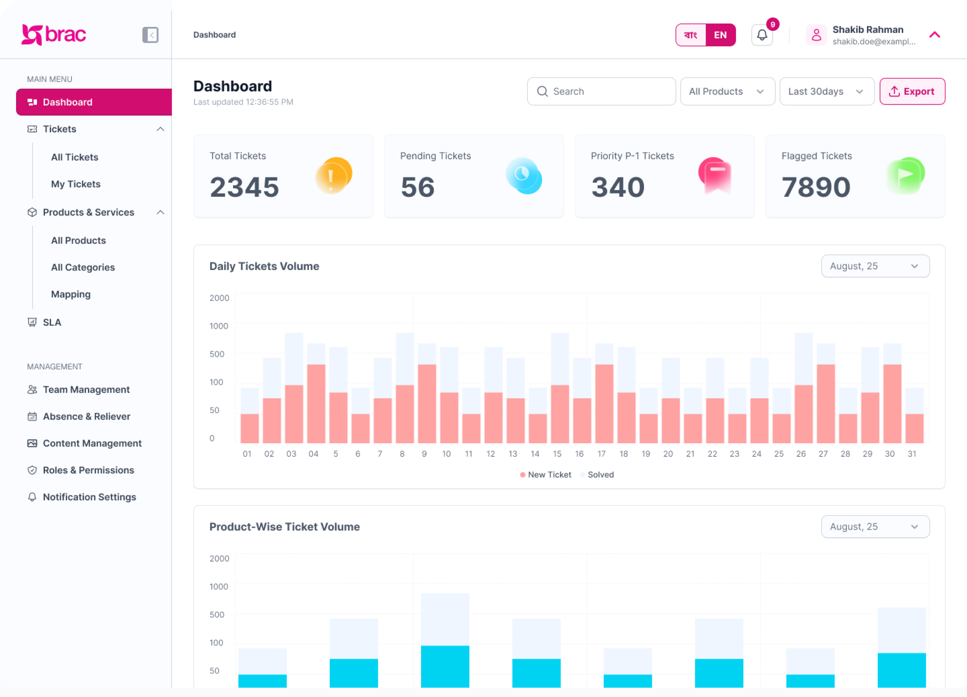Viewport: 967px width, 697px height.
Task: Select the Absence & Reliever calendar icon
Action: (32, 416)
